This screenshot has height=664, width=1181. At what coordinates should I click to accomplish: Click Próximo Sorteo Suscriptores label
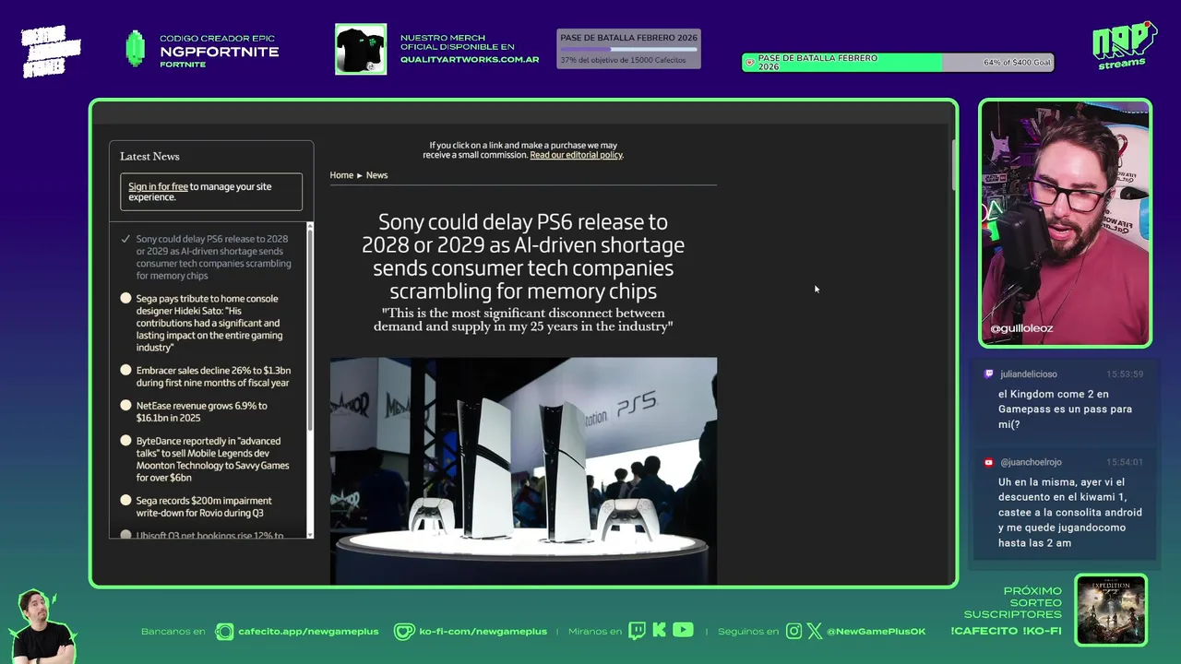coord(1013,602)
